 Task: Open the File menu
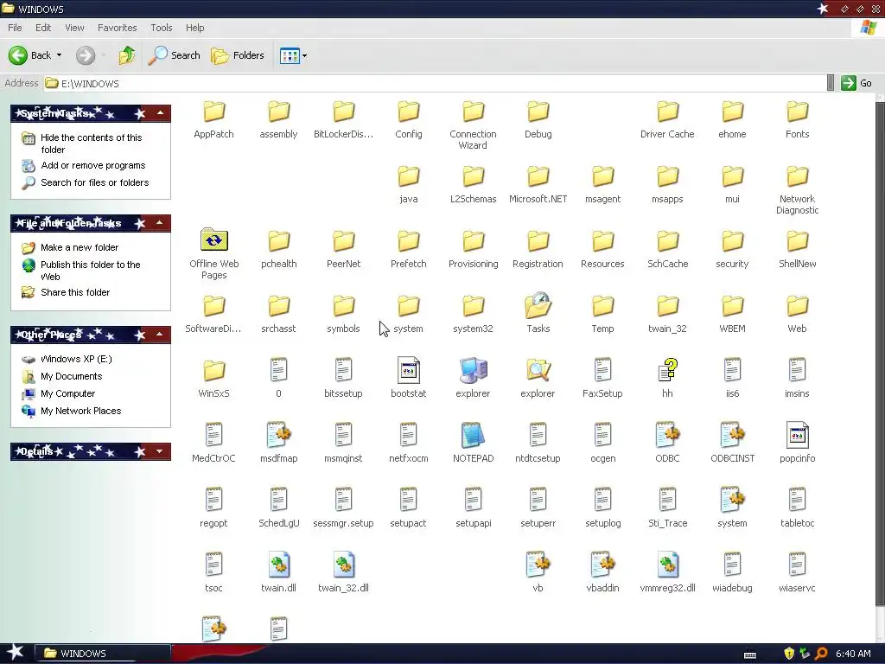[x=15, y=28]
